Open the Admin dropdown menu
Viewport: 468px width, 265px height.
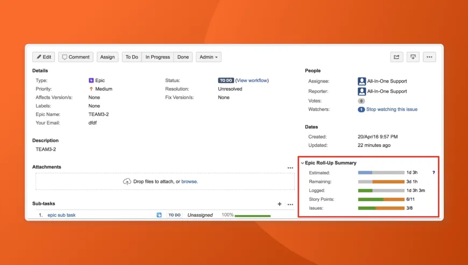tap(209, 57)
